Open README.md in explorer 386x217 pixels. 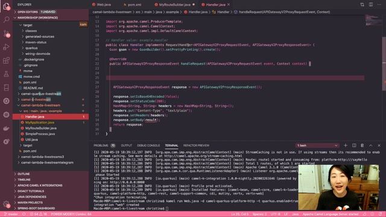click(33, 88)
